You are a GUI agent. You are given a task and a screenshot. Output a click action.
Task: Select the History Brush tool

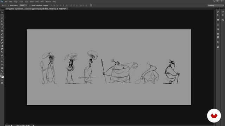click(x=2, y=40)
